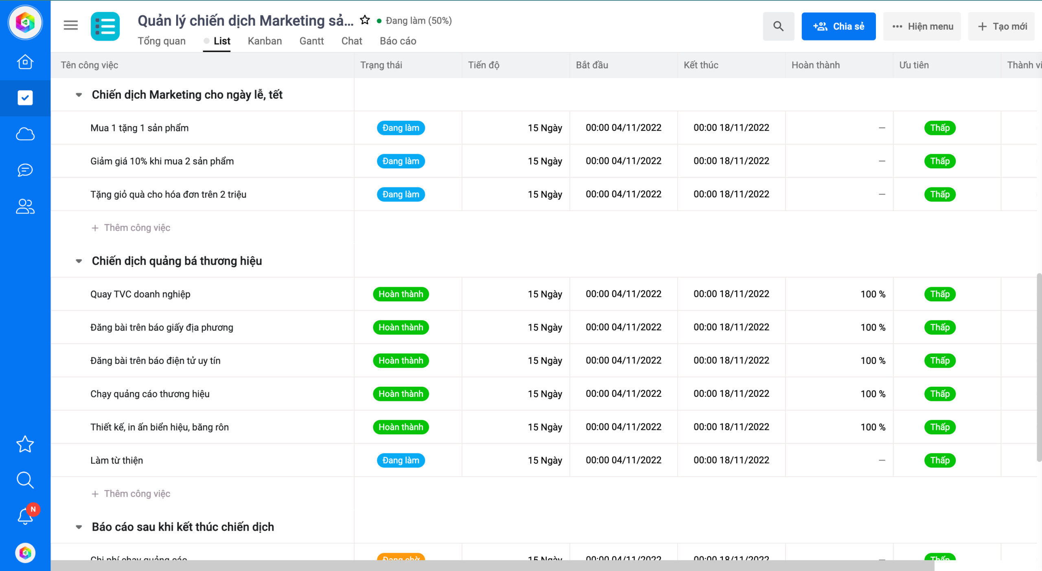Open task Tặng giỏ quà cho hóa đơn trên 2 triệu
Image resolution: width=1042 pixels, height=571 pixels.
[168, 194]
